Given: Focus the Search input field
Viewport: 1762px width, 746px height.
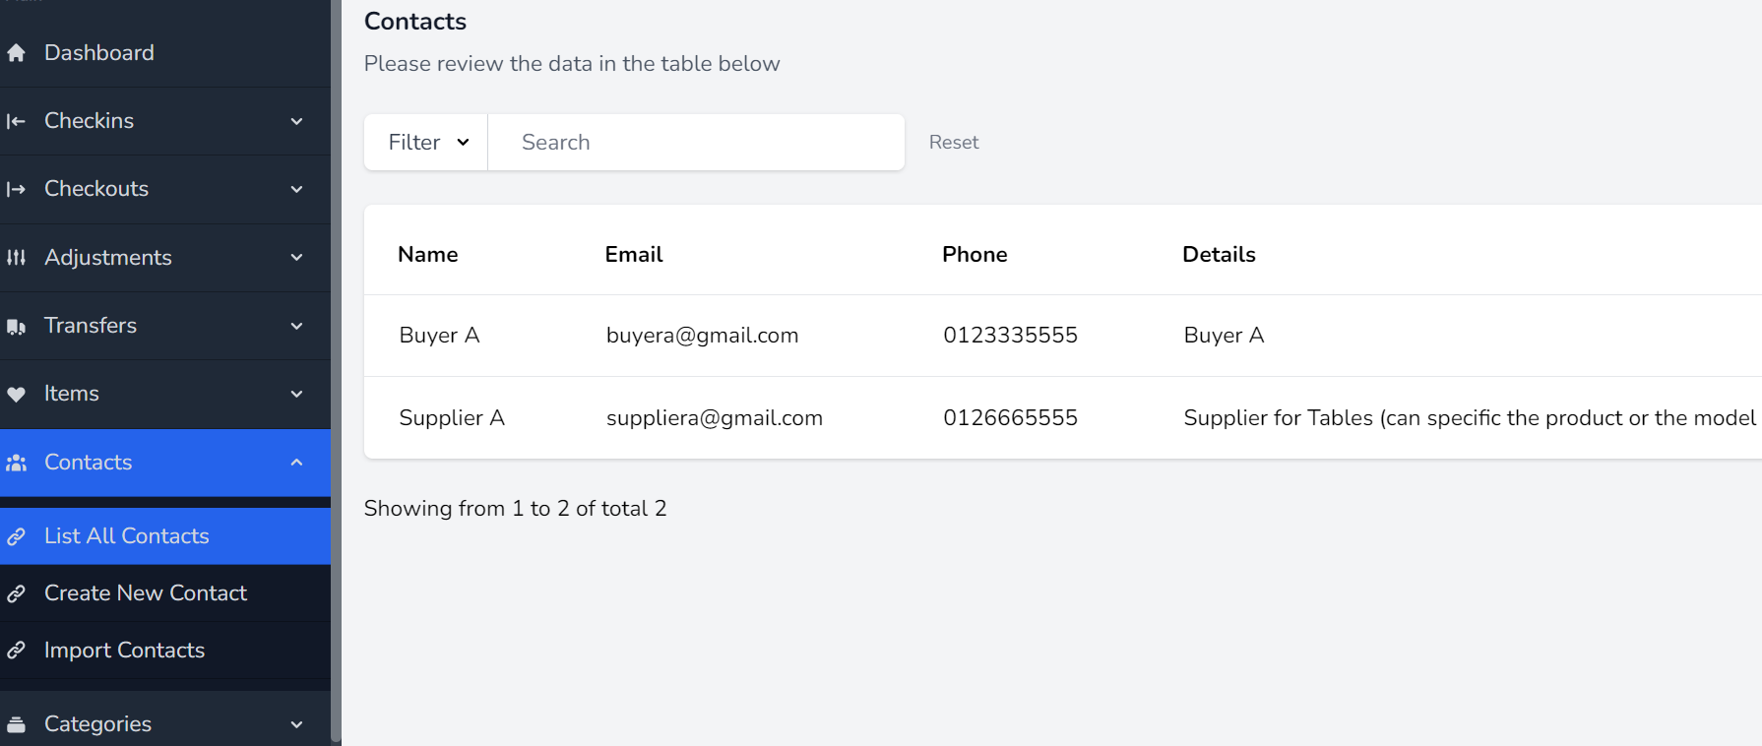Looking at the screenshot, I should coord(695,143).
